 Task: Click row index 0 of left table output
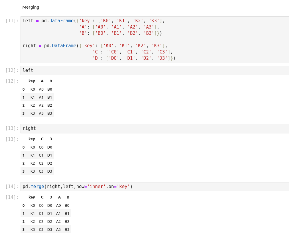tap(23, 89)
